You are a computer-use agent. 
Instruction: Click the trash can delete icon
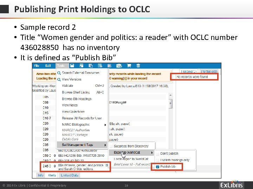coord(138,65)
